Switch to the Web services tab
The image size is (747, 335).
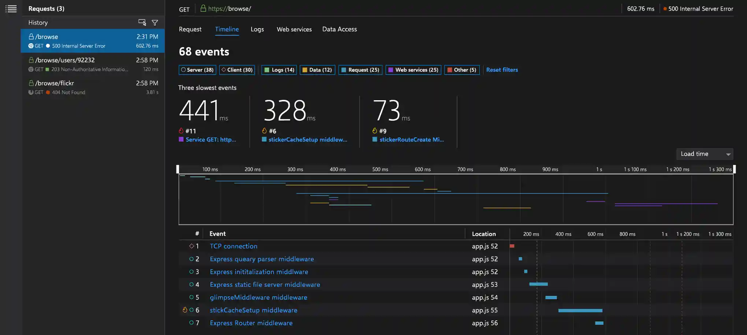294,29
